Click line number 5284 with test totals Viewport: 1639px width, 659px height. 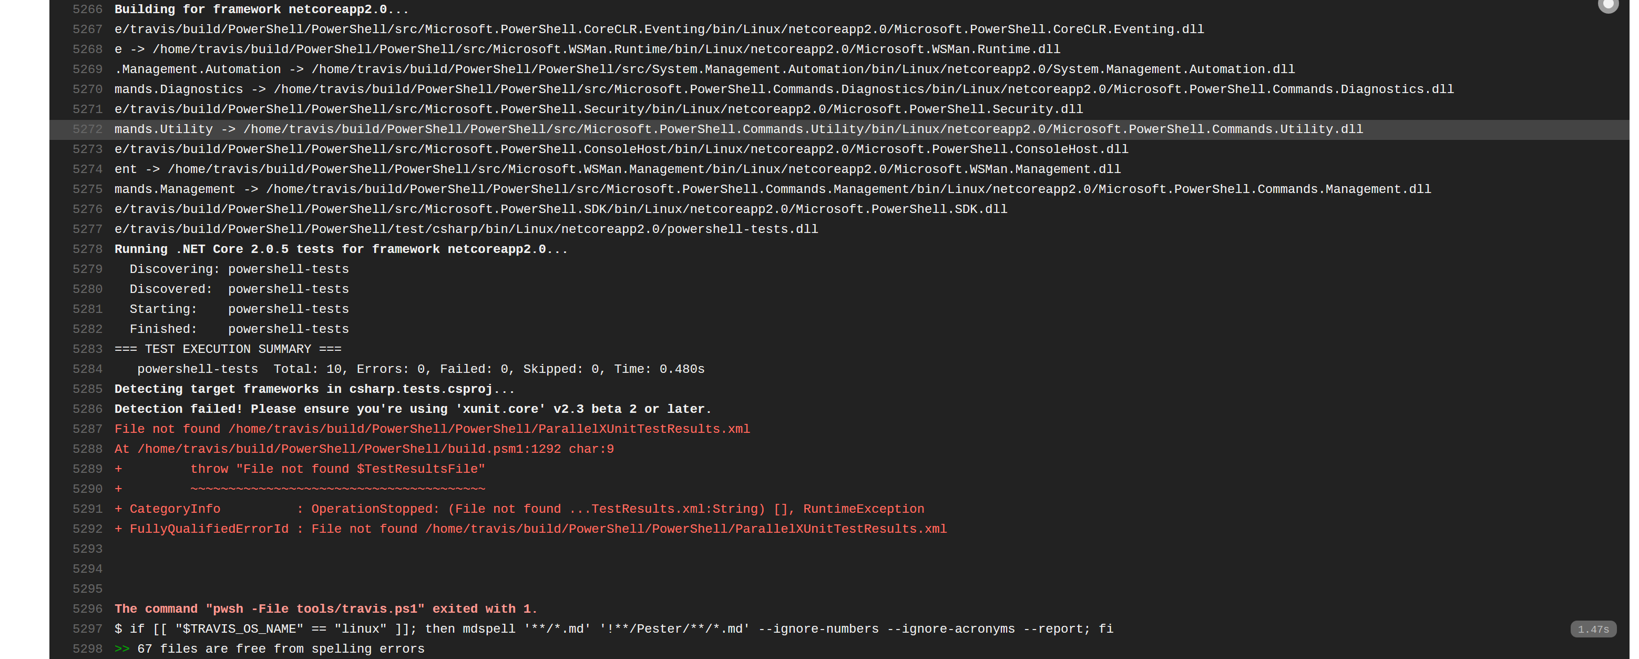coord(87,369)
